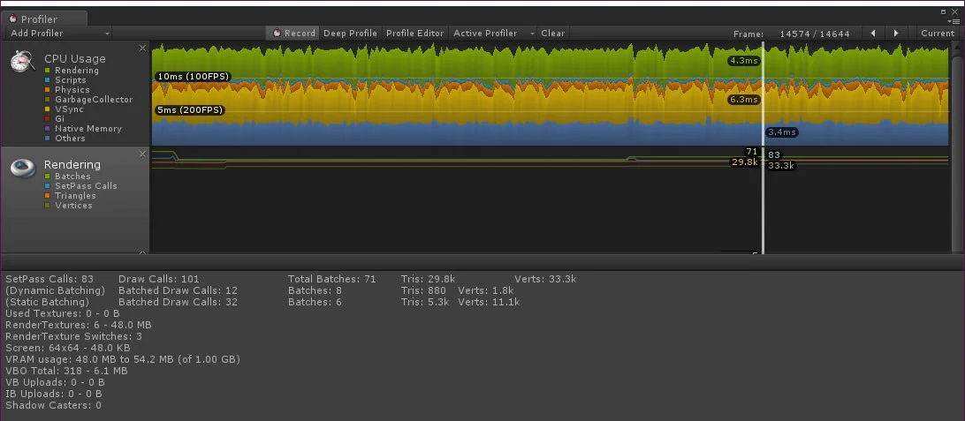Viewport: 965px width, 421px height.
Task: Click the Screen: 64x64 - 48.0 KB line
Action: [x=68, y=348]
